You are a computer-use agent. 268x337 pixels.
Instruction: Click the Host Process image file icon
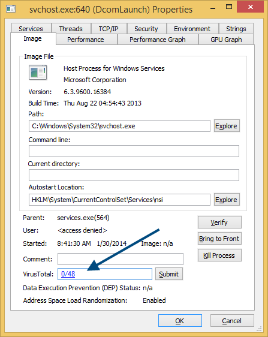click(38, 72)
